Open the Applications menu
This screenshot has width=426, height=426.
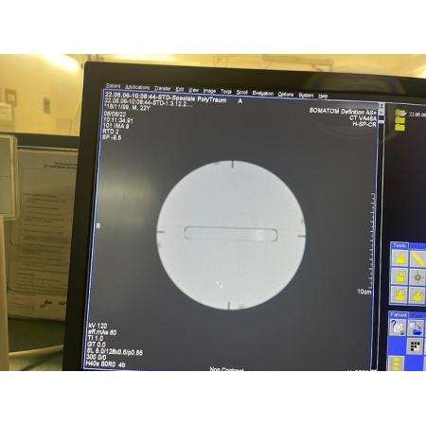[137, 87]
